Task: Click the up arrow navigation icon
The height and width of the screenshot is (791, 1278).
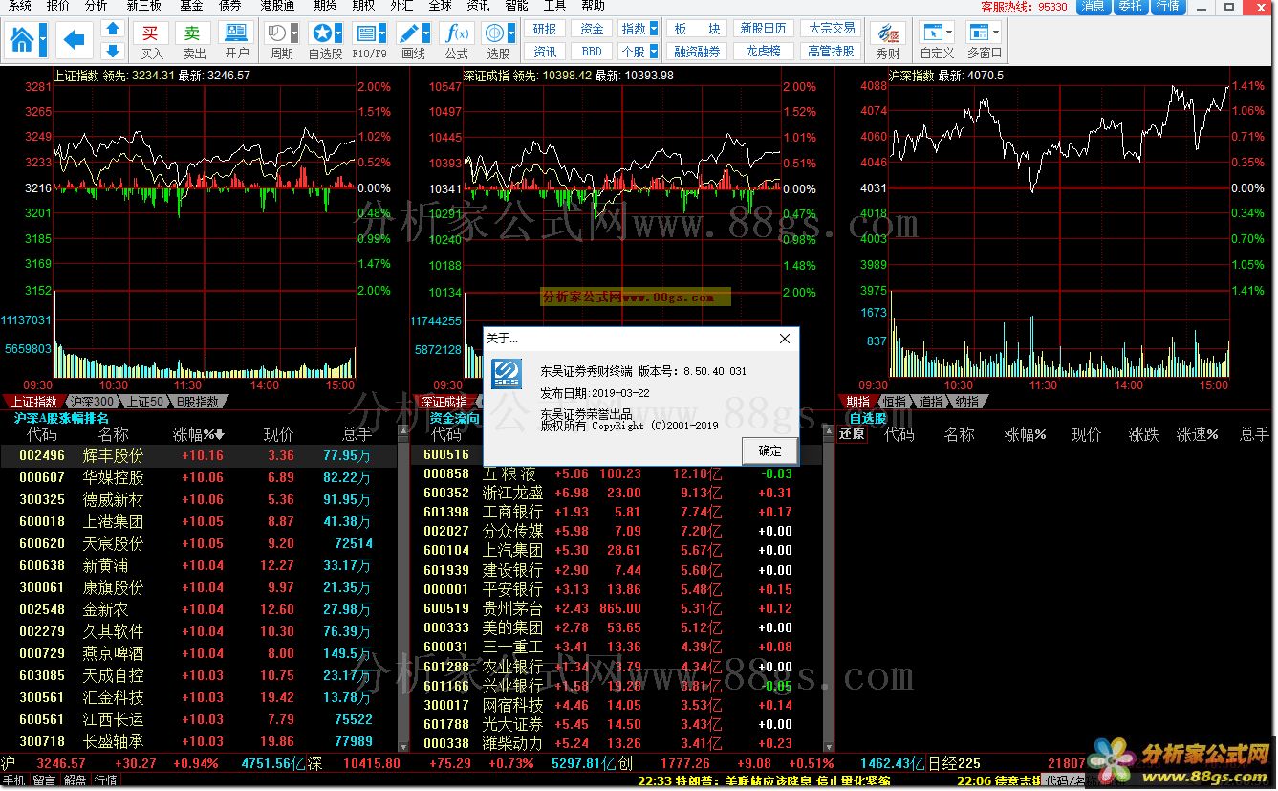Action: (113, 30)
